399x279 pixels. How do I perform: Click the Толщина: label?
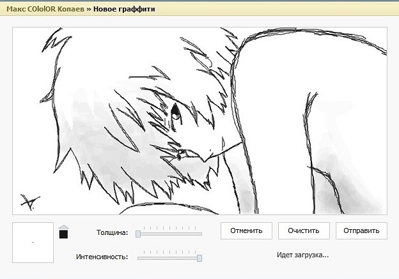(113, 232)
